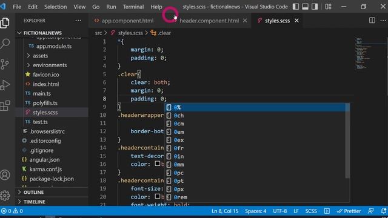Viewport: 388px width, 218px height.
Task: Expand the environments folder
Action: (52, 65)
